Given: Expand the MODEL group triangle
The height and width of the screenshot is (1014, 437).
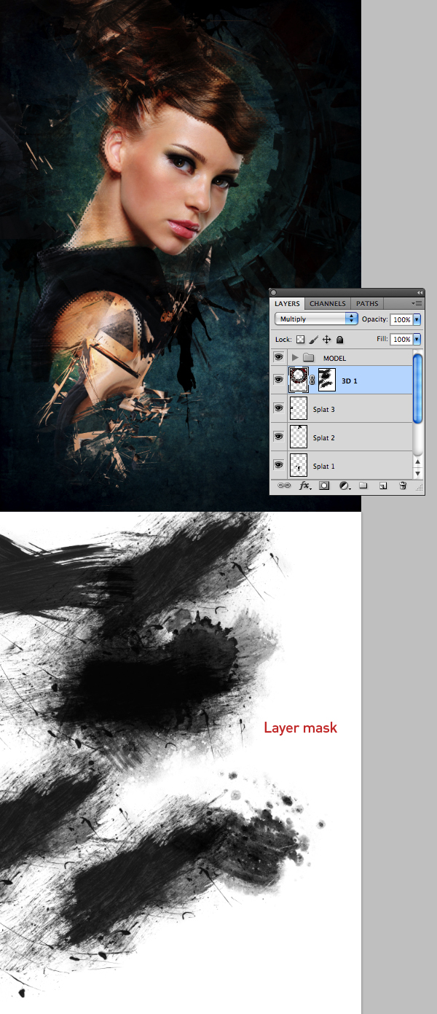Looking at the screenshot, I should [x=295, y=358].
